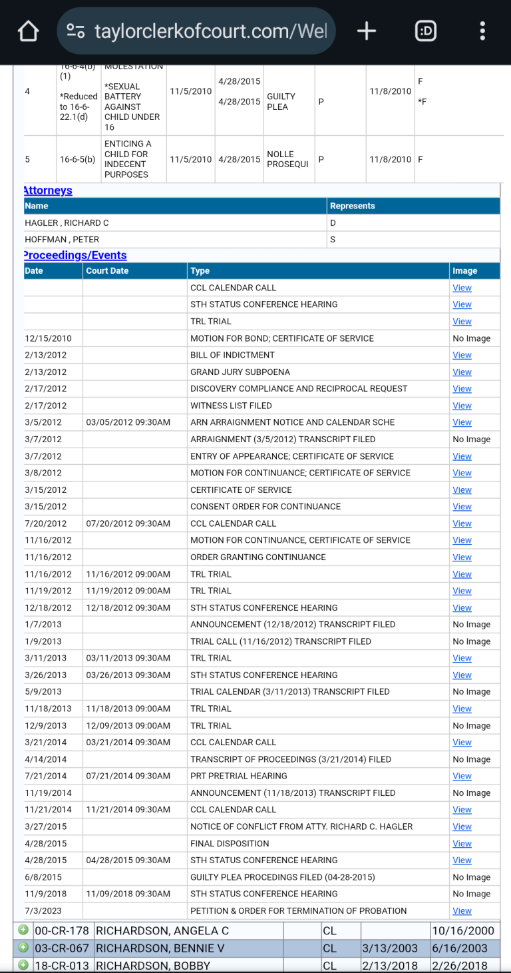View image for PRT Pretrial Hearing

pos(462,776)
